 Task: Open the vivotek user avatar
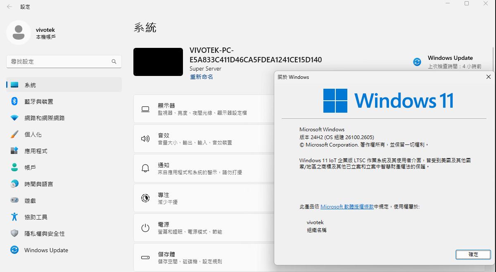tap(19, 33)
